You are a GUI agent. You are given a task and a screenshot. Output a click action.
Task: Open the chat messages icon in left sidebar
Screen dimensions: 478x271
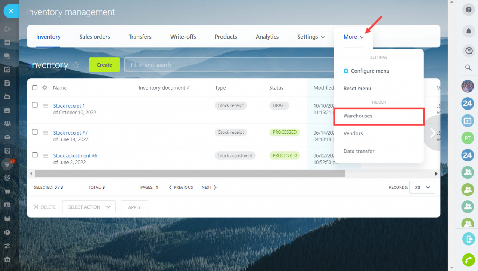click(x=7, y=56)
